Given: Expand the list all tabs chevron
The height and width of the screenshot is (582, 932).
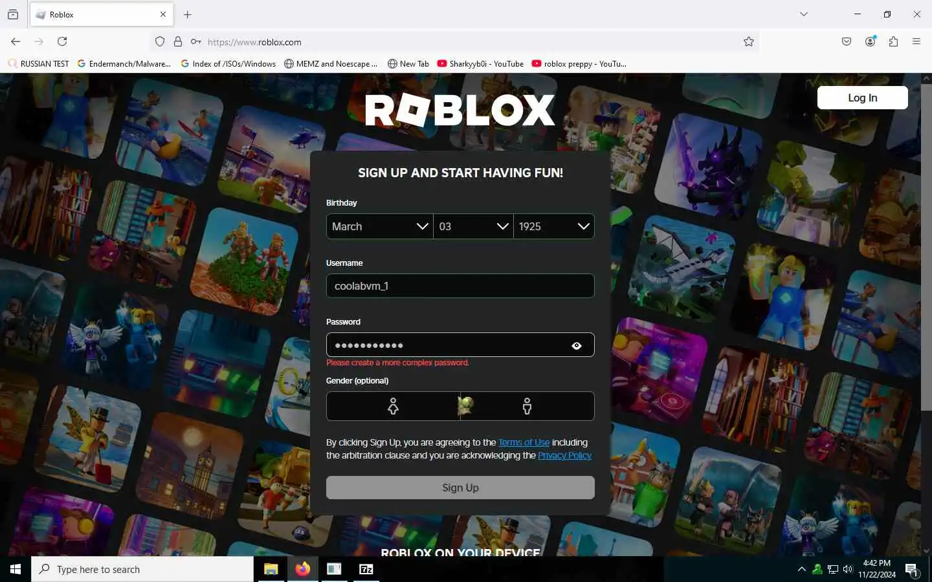Looking at the screenshot, I should point(804,14).
